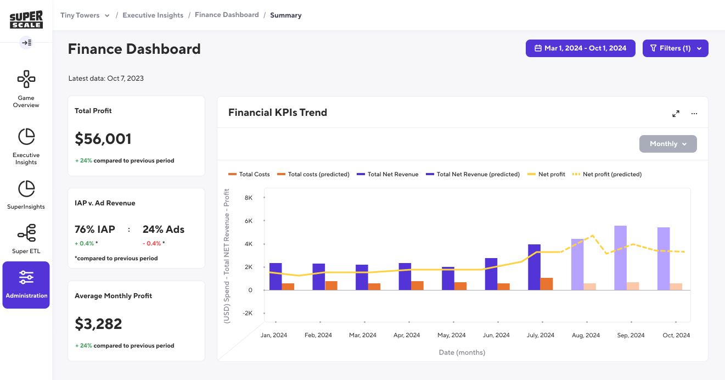The height and width of the screenshot is (380, 725).
Task: Open the chart's three-dot options menu
Action: (x=694, y=114)
